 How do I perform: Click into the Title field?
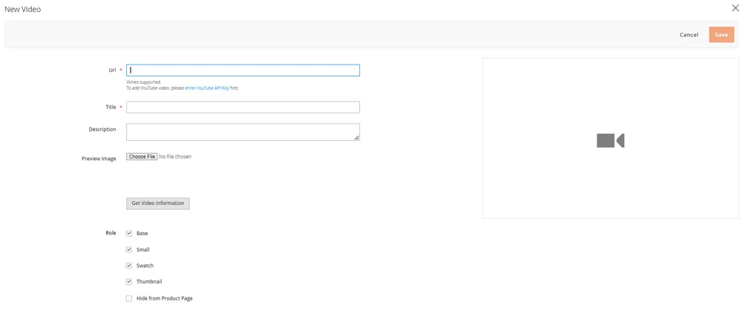[x=243, y=107]
